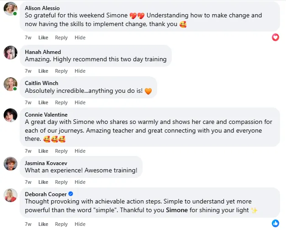Click thumbs-up reaction on Deborah's comment
This screenshot has height=230, width=286.
(275, 223)
